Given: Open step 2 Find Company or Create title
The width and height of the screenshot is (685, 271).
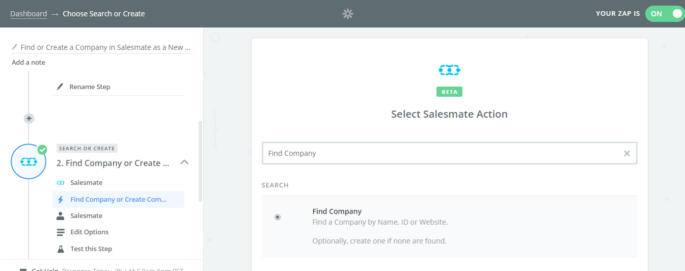Looking at the screenshot, I should pyautogui.click(x=113, y=163).
